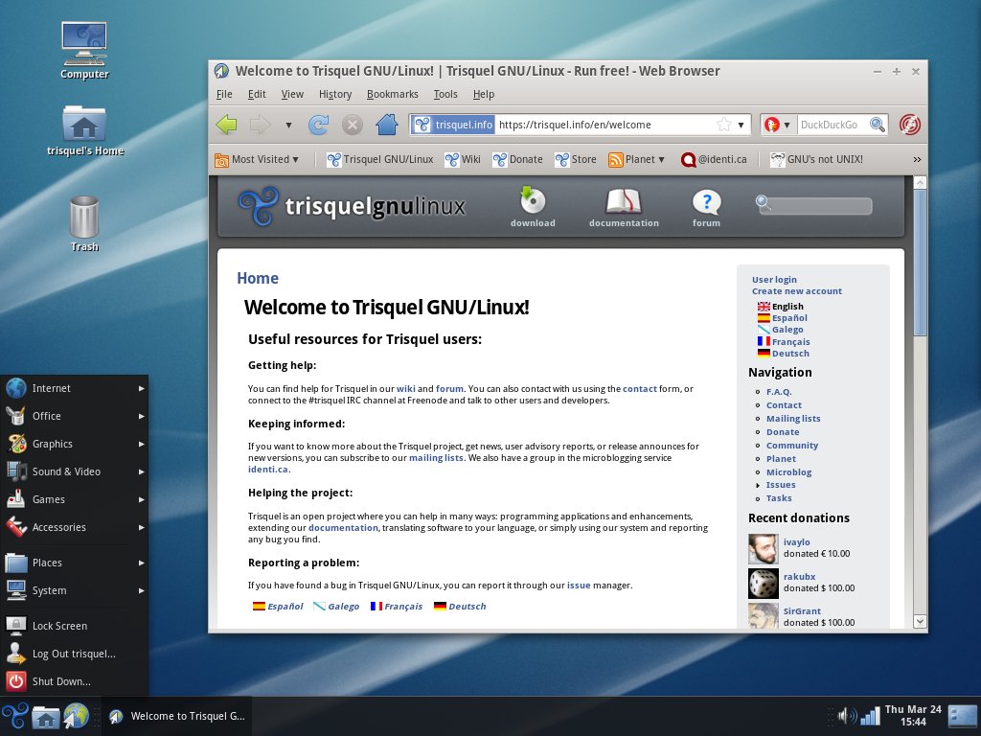
Task: Expand the Most Visited bookmarks dropdown
Action: click(x=258, y=159)
